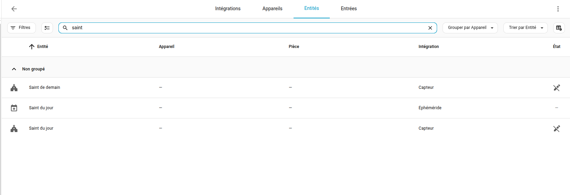Open the three-dot overflow menu

pos(558,9)
